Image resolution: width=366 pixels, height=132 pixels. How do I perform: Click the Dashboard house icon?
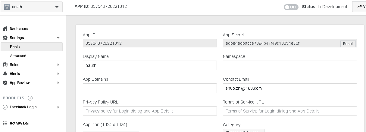tap(5, 29)
